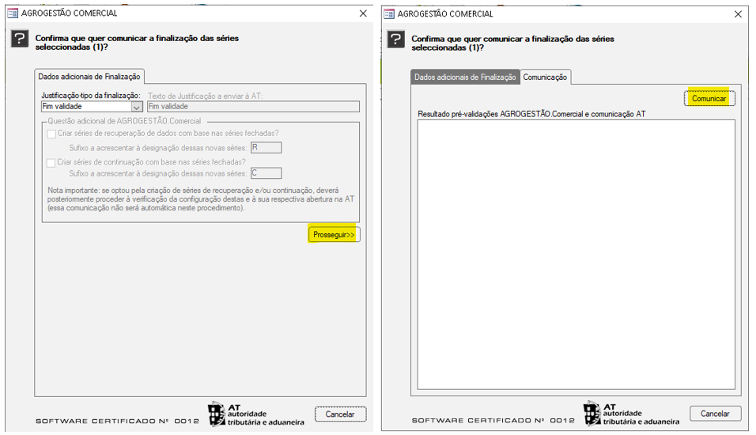Tick the 'Criar séries de continuação' checkbox
756x435 pixels.
[x=51, y=162]
